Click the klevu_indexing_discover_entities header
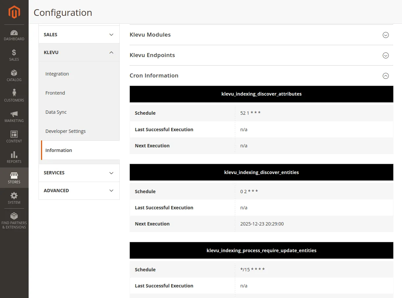This screenshot has width=402, height=298. point(262,172)
